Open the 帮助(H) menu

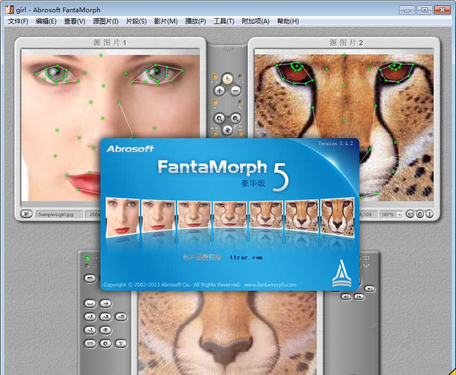[x=288, y=21]
